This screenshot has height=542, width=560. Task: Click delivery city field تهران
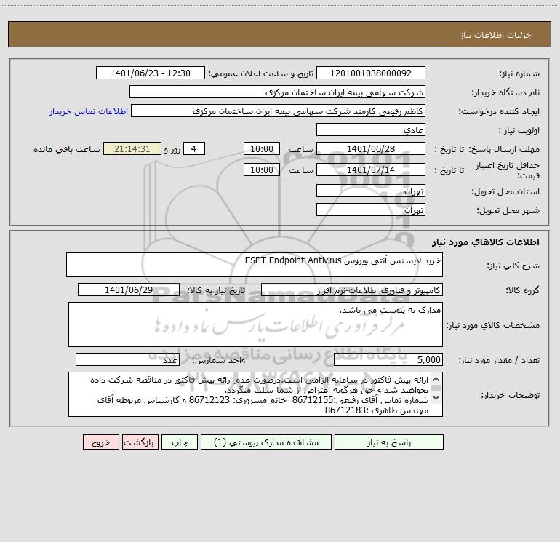[x=371, y=210]
